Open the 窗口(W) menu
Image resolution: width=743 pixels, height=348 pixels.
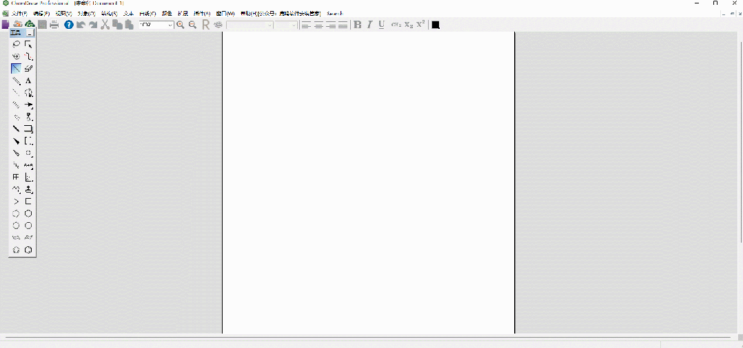[x=225, y=13]
